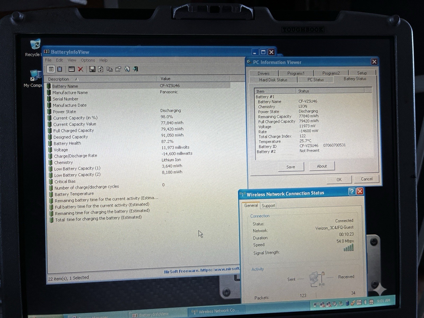Switch to the Support tab in Wireless Network status
424x318 pixels.
pyautogui.click(x=268, y=206)
